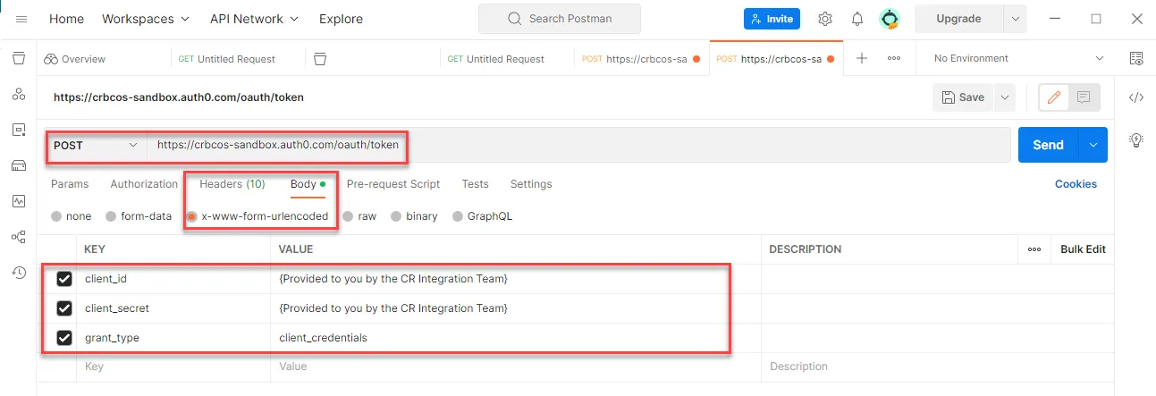This screenshot has width=1156, height=396.
Task: Open the Cookies link
Action: (1076, 184)
